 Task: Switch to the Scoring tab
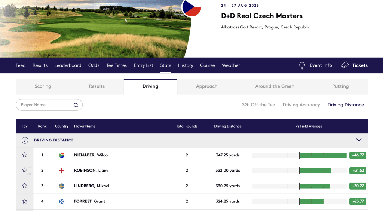pos(43,86)
